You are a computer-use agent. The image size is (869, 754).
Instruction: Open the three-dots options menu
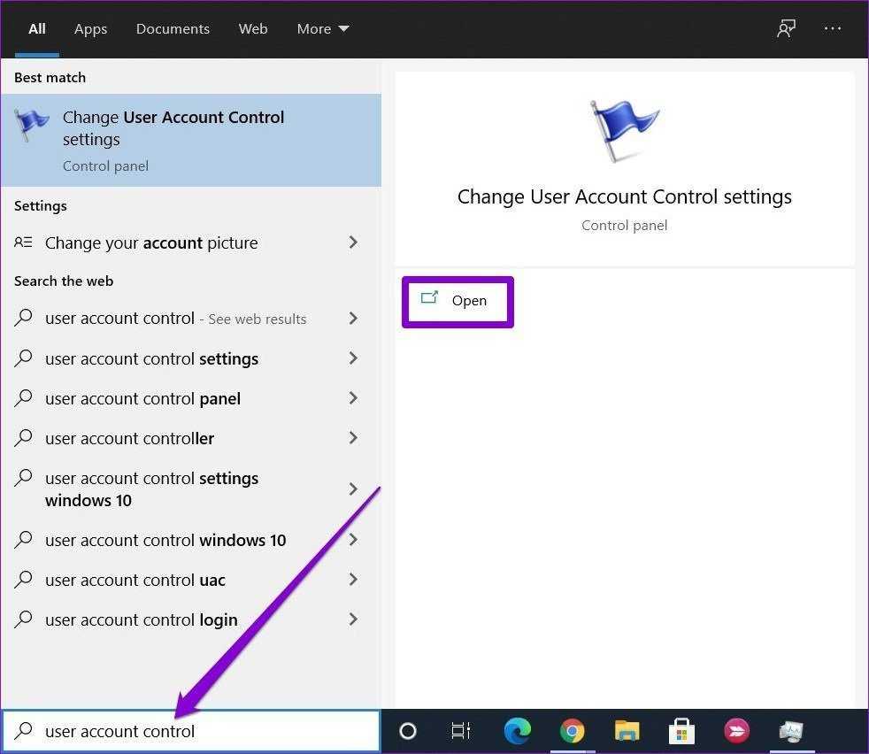pyautogui.click(x=833, y=28)
